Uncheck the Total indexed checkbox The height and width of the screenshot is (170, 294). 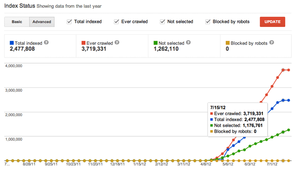point(69,21)
